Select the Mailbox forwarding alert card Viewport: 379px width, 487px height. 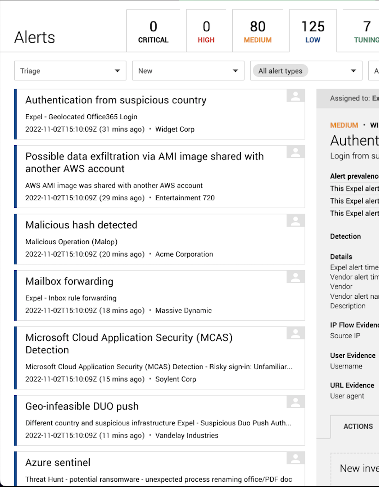(153, 295)
